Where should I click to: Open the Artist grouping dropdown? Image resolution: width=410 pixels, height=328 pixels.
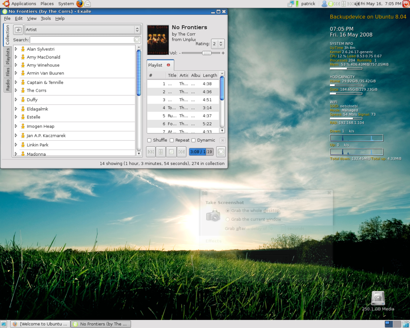click(82, 30)
